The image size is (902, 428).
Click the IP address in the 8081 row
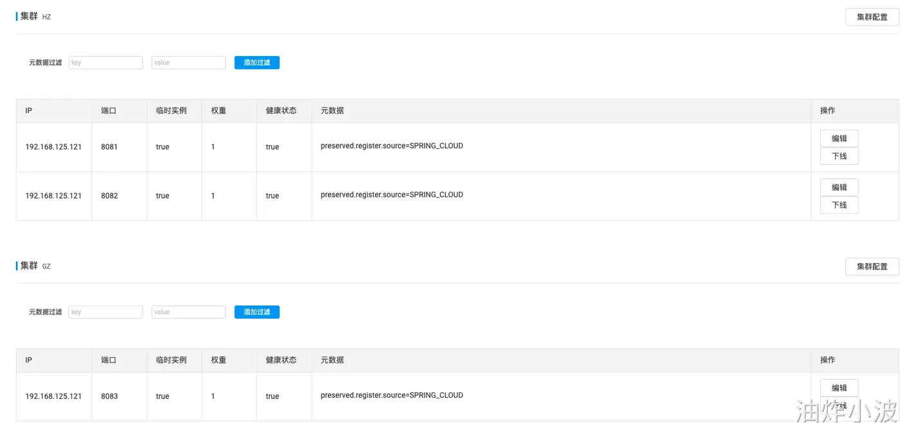(53, 147)
